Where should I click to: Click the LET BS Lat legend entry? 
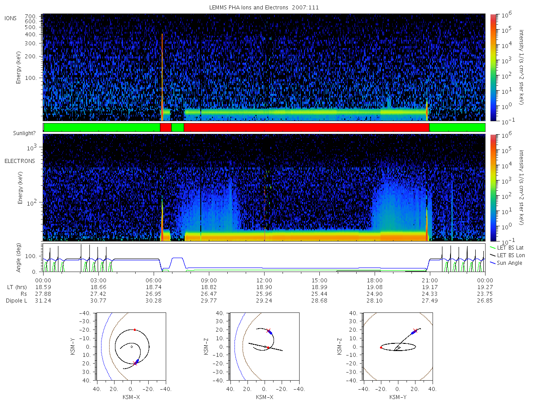507,247
